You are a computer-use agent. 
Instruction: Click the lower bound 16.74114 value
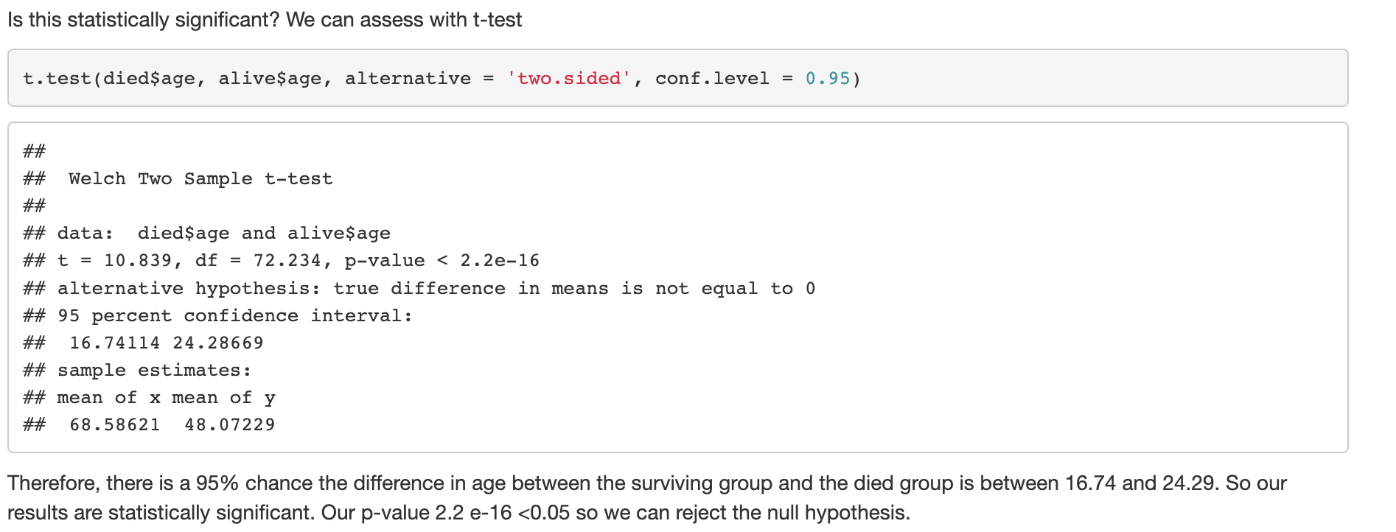pyautogui.click(x=114, y=343)
